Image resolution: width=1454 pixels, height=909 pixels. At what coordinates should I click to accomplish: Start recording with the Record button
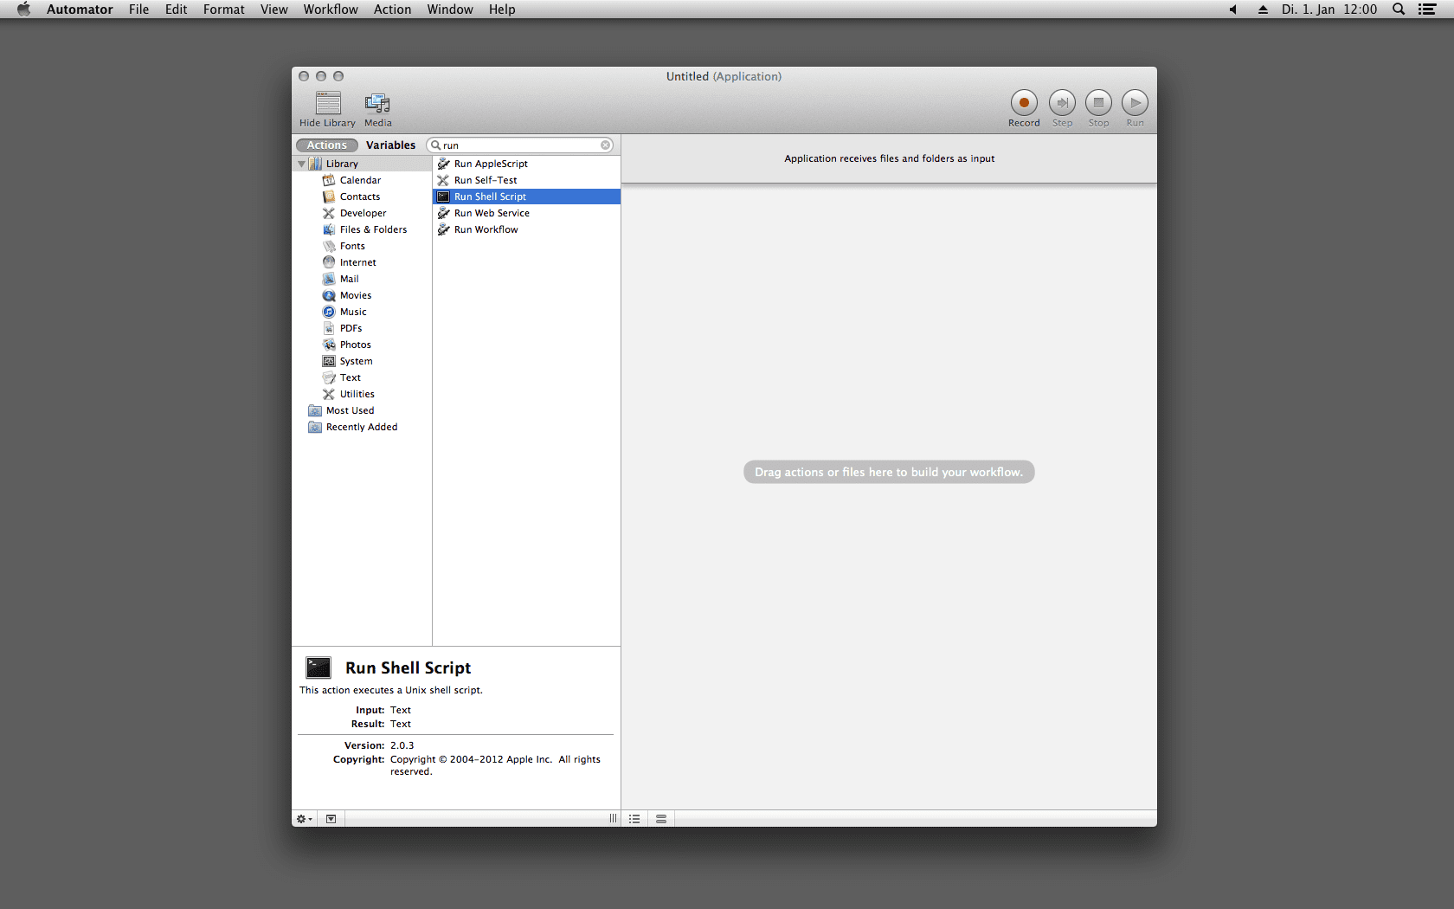(x=1024, y=102)
